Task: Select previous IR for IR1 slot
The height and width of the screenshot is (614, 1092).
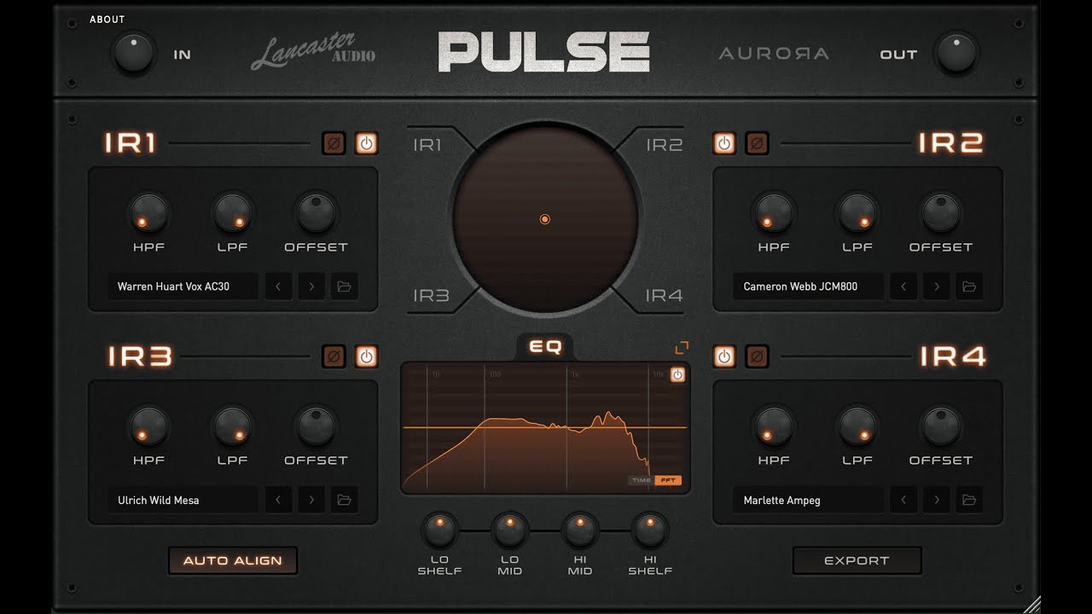Action: (278, 287)
